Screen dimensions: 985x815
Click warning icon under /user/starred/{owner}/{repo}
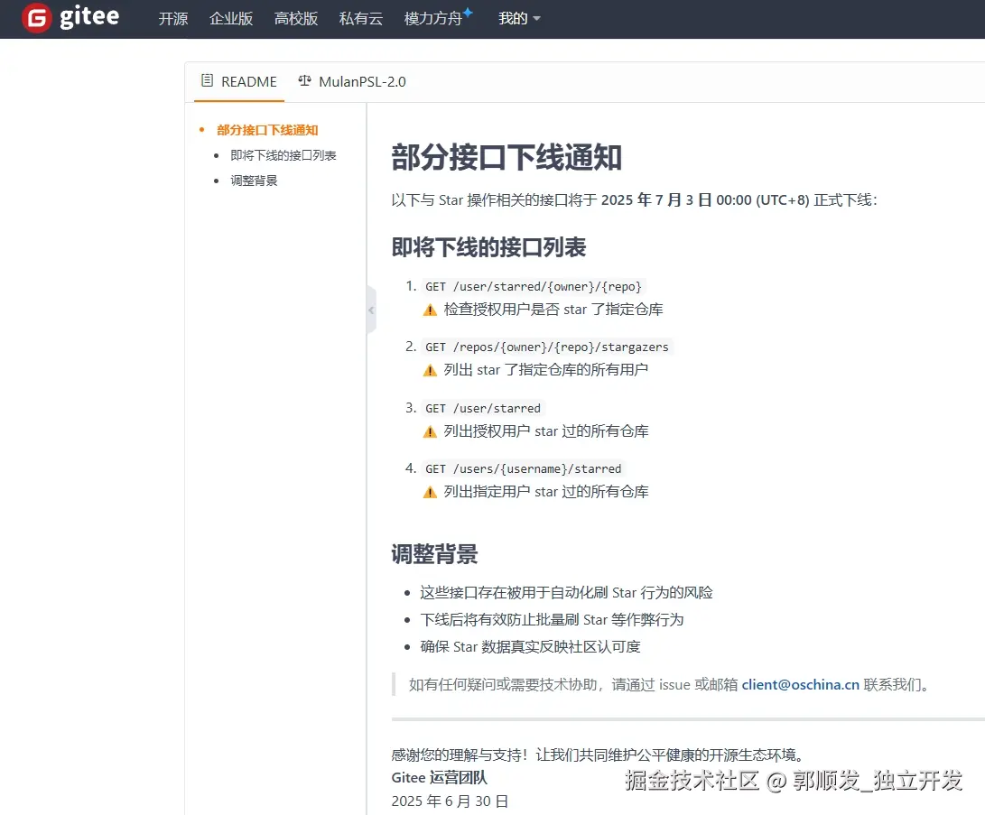431,310
